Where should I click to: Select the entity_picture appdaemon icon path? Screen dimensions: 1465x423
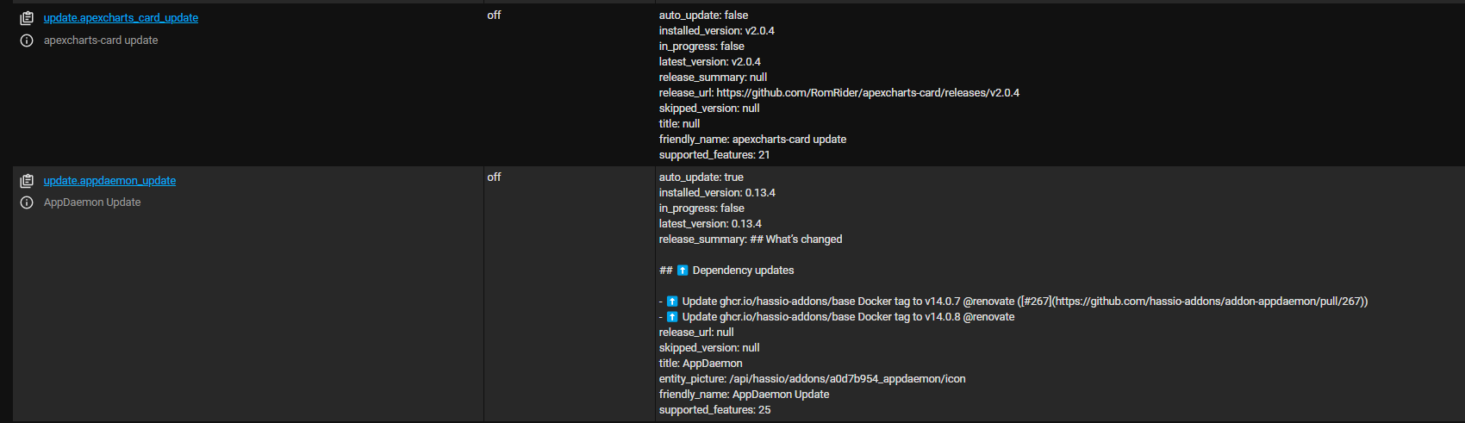click(812, 379)
